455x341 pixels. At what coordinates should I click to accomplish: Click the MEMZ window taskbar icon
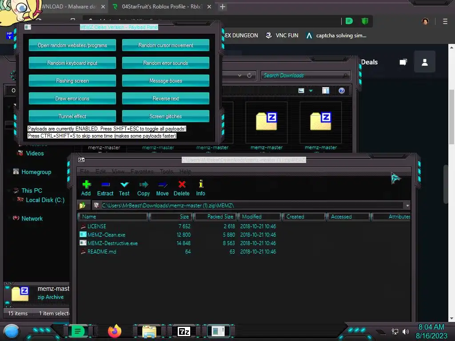coord(218,331)
